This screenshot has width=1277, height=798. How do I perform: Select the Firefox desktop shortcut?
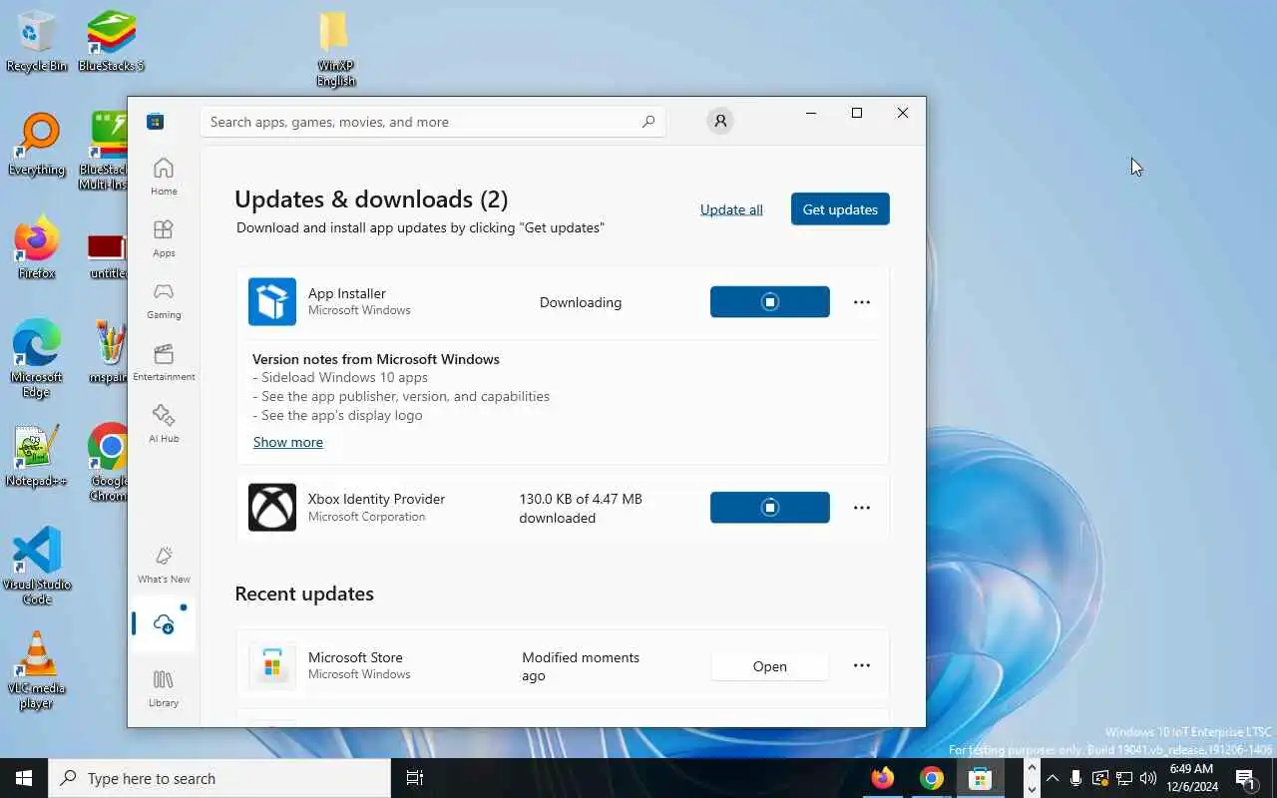[36, 248]
